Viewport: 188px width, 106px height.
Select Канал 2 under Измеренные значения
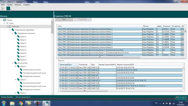[23, 40]
